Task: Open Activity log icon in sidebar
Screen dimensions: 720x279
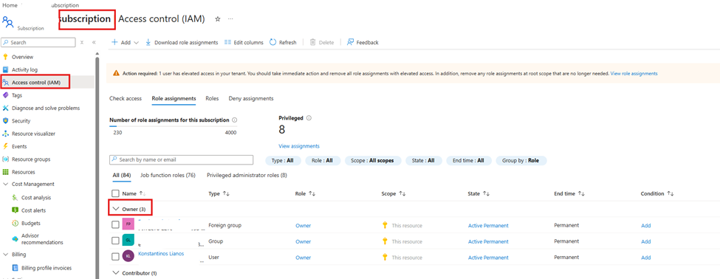Action: (x=5, y=69)
